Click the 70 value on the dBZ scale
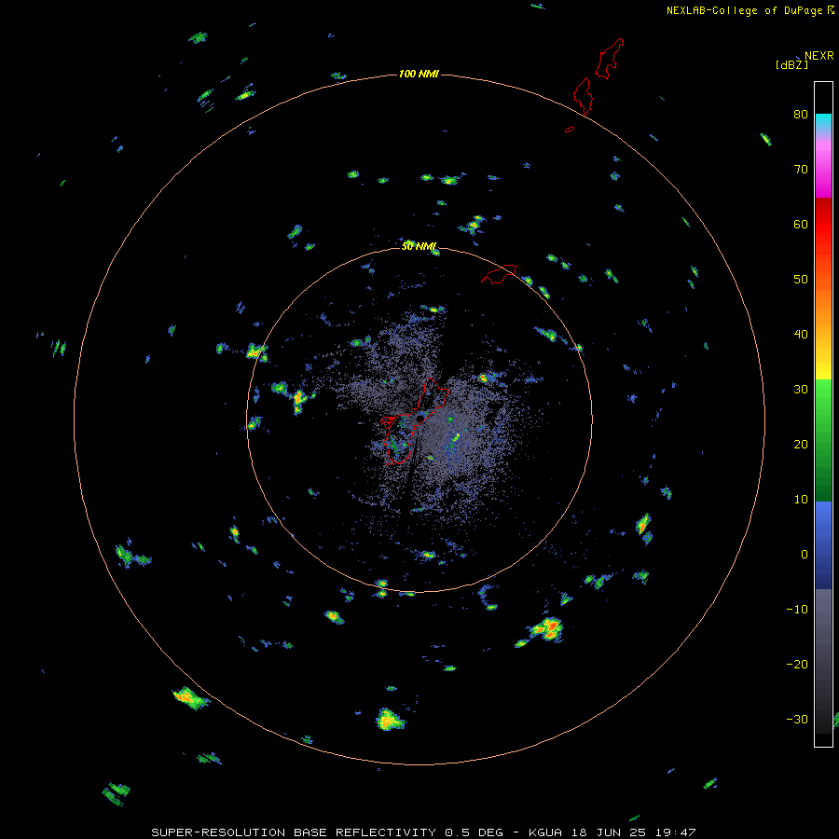839x839 pixels. (801, 169)
